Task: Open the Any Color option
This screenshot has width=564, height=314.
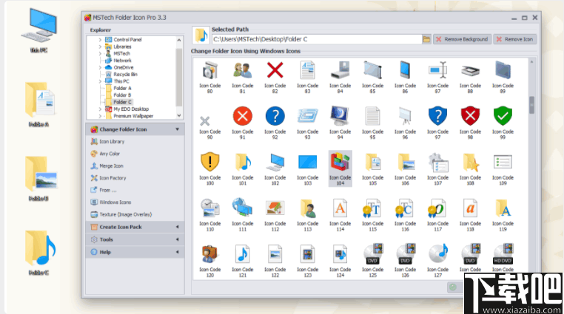Action: tap(110, 154)
